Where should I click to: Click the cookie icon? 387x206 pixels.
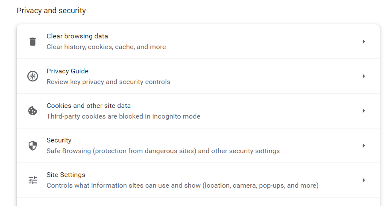[33, 111]
